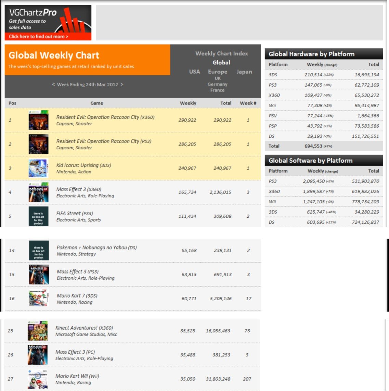This screenshot has height=391, width=389.
Task: Select DS row in Global Hardware table
Action: point(324,136)
